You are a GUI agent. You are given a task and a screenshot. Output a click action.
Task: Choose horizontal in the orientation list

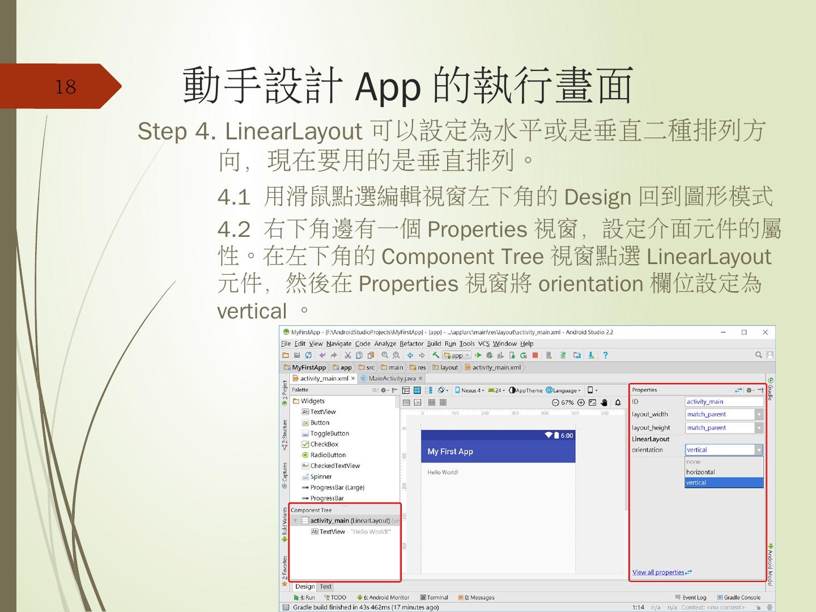coord(700,472)
